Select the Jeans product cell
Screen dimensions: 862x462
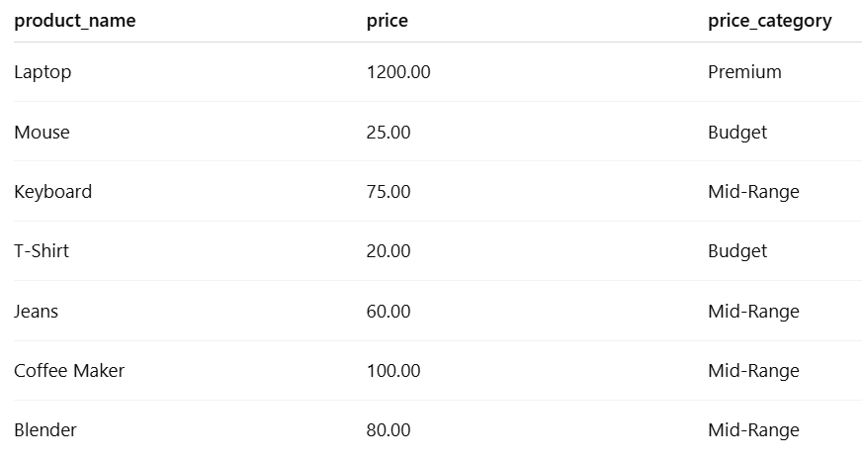(x=37, y=312)
